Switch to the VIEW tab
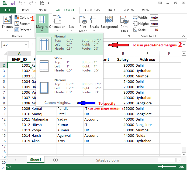Viewport: 187px width, 171px height. coord(146,10)
